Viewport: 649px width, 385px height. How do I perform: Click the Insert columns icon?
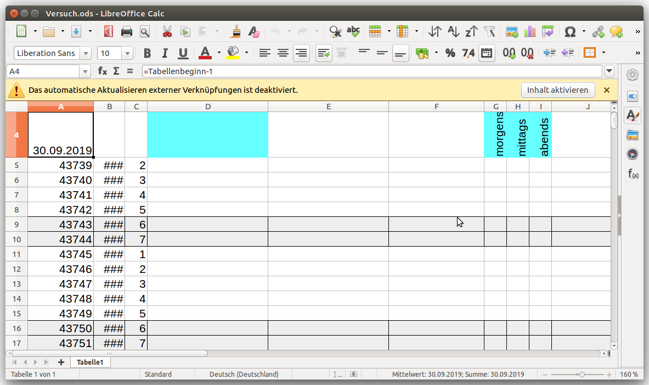402,31
